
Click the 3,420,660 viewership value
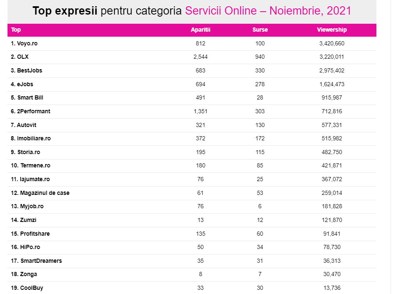[331, 43]
